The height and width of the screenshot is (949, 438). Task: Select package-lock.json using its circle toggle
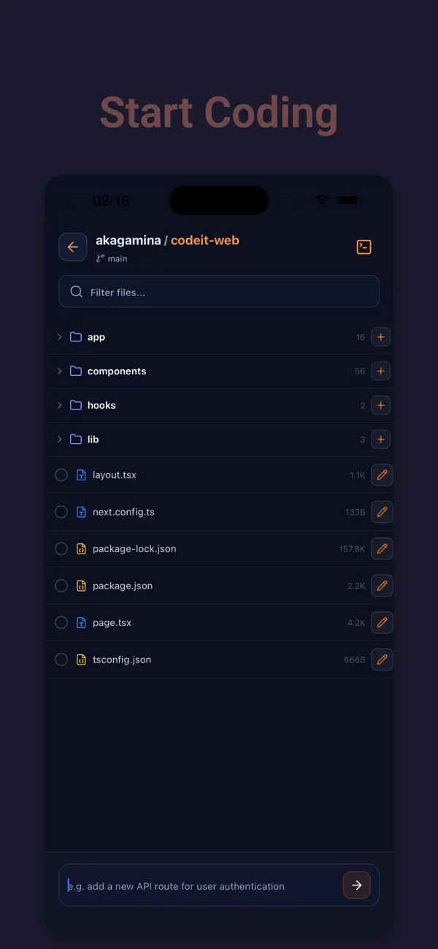pyautogui.click(x=61, y=548)
